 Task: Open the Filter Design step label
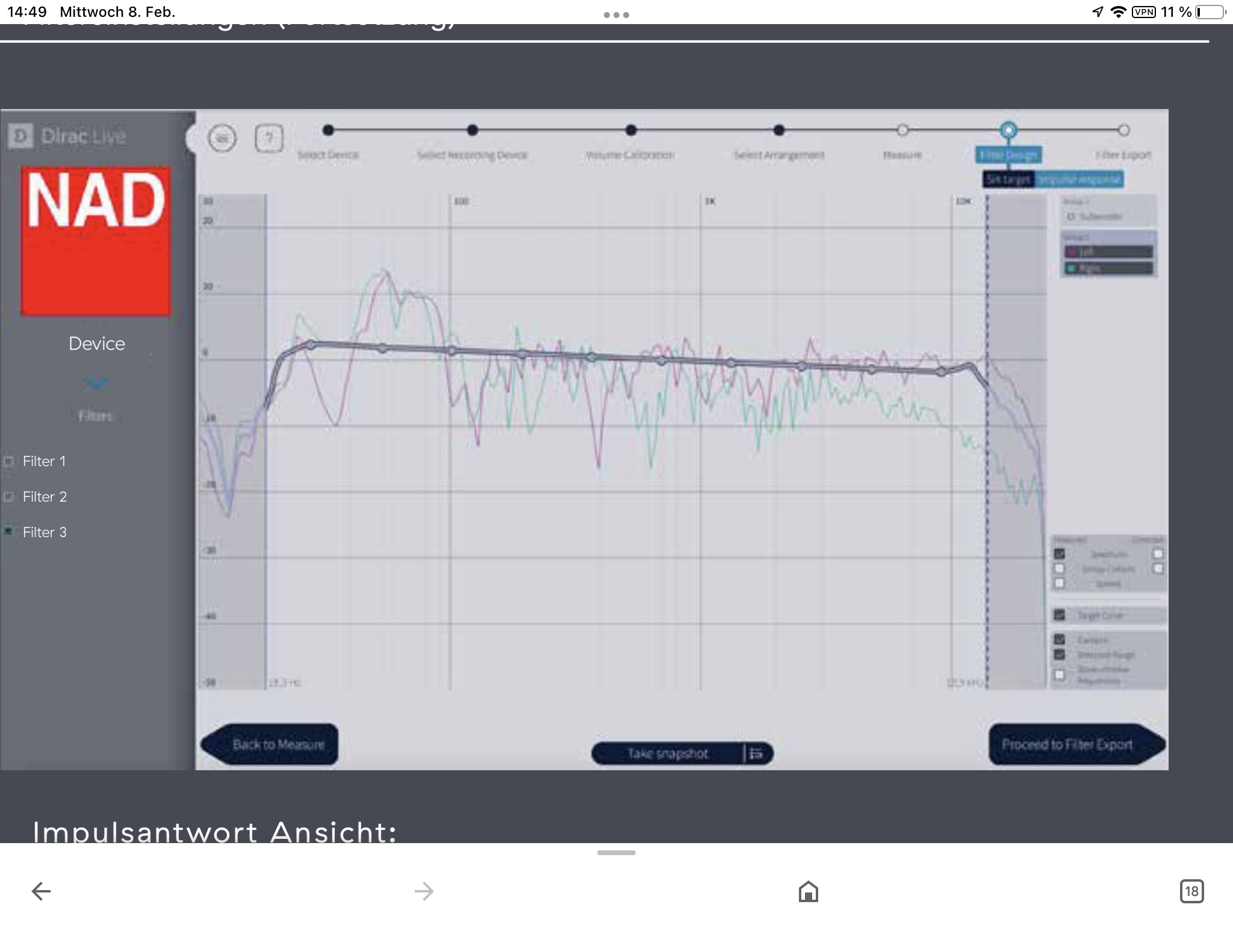pos(1008,155)
